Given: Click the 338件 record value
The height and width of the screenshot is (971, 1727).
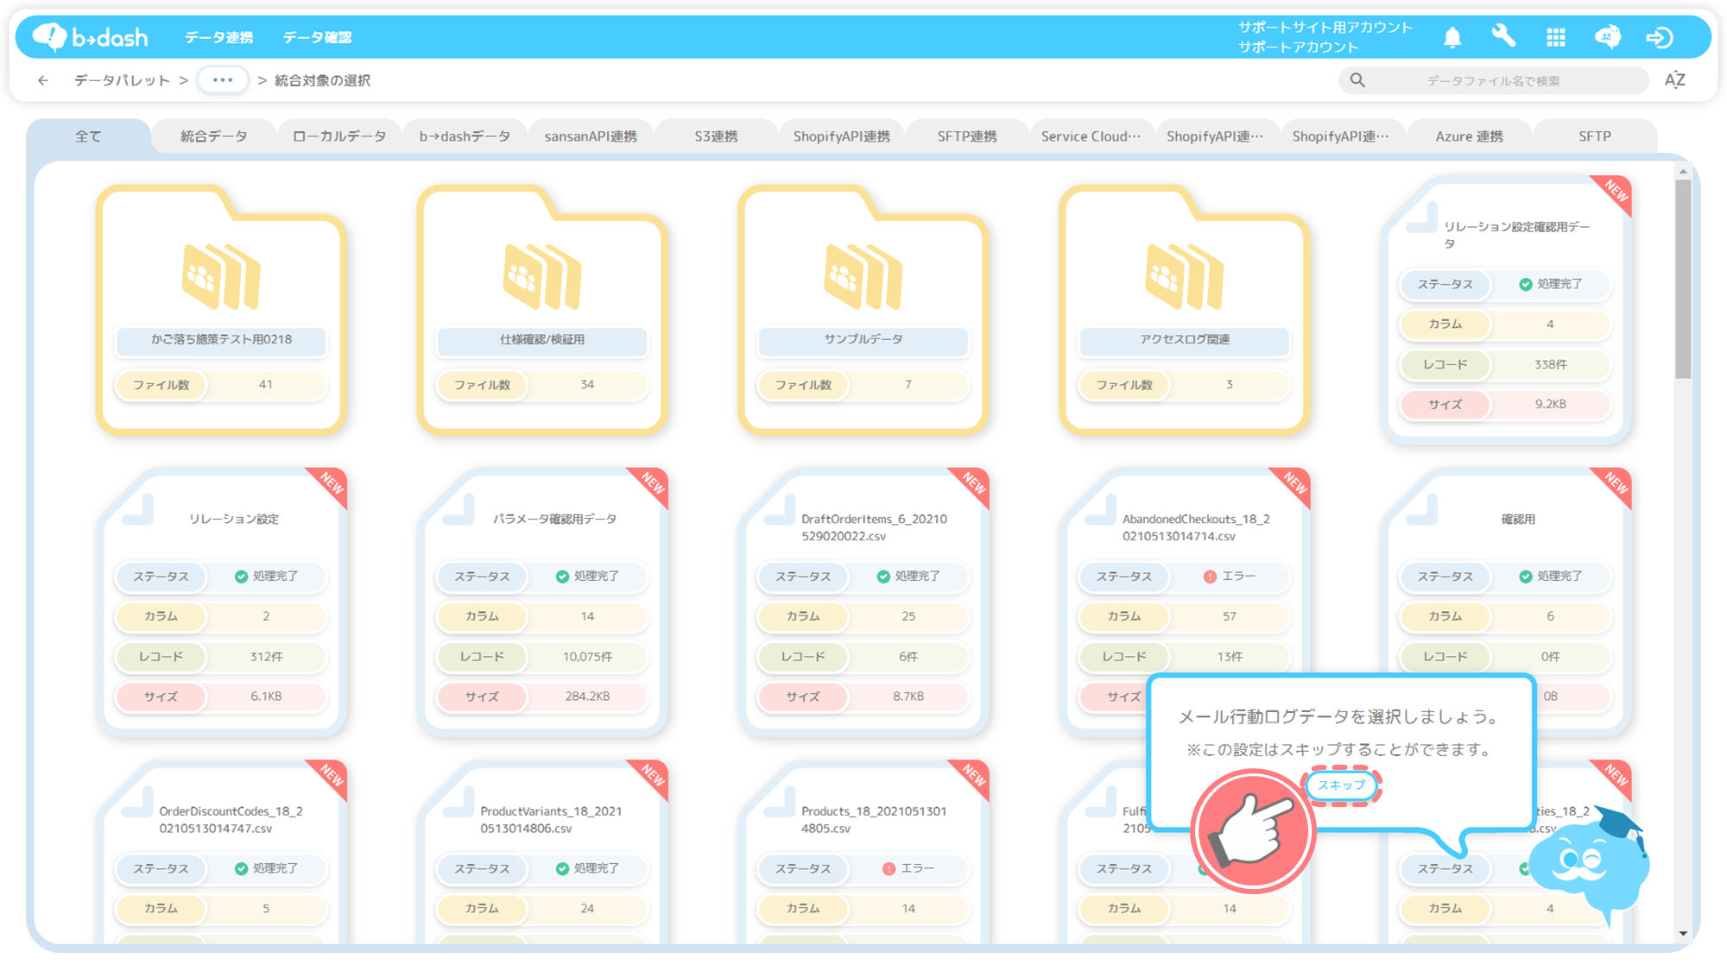Looking at the screenshot, I should (x=1551, y=364).
